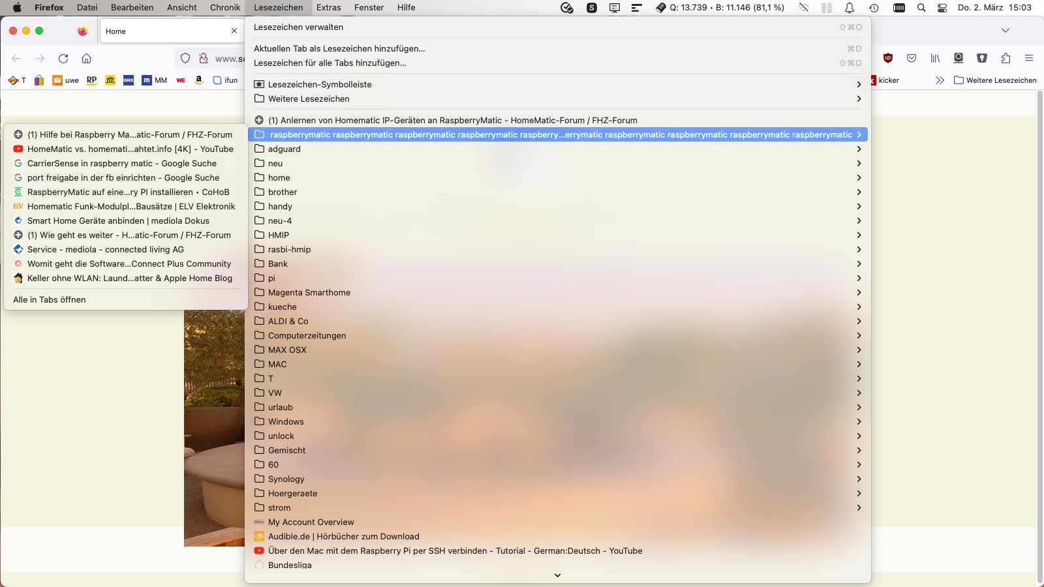The width and height of the screenshot is (1044, 587).
Task: Open the RP bookmark in bookmarks toolbar
Action: [x=92, y=80]
